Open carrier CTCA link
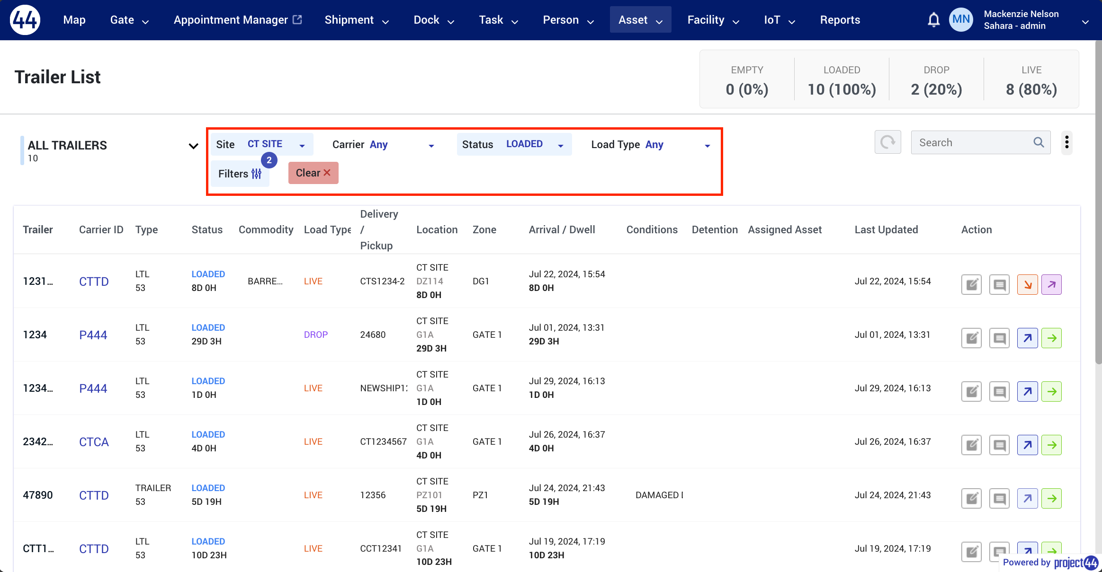 point(94,442)
